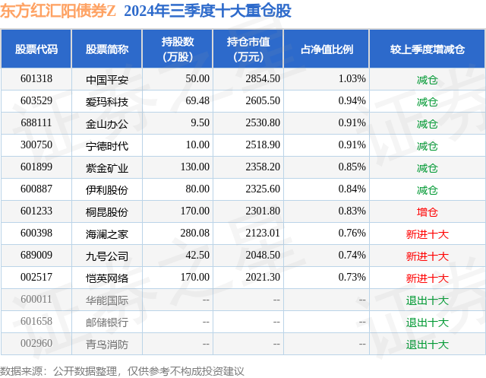Click the 青鸟消防 stock name

[x=107, y=345]
